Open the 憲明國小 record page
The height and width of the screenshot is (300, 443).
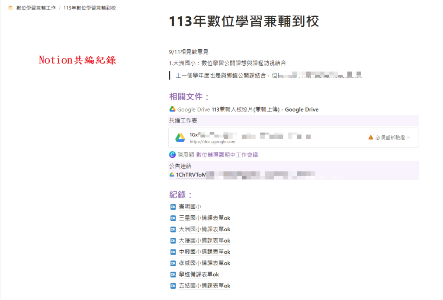[190, 207]
